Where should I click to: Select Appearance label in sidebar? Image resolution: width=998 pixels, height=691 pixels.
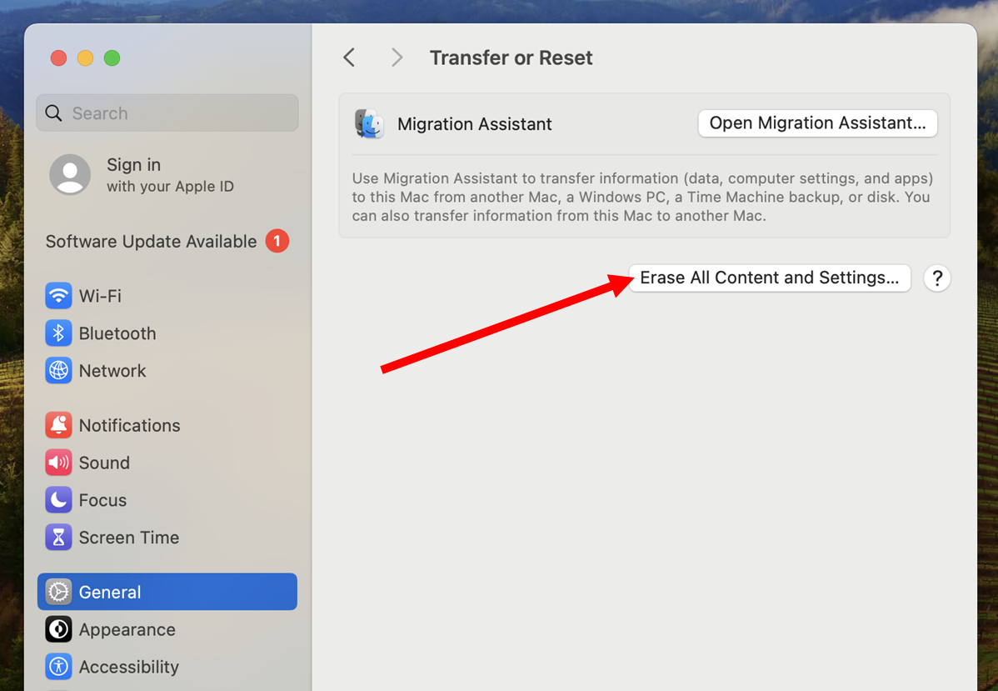(127, 630)
